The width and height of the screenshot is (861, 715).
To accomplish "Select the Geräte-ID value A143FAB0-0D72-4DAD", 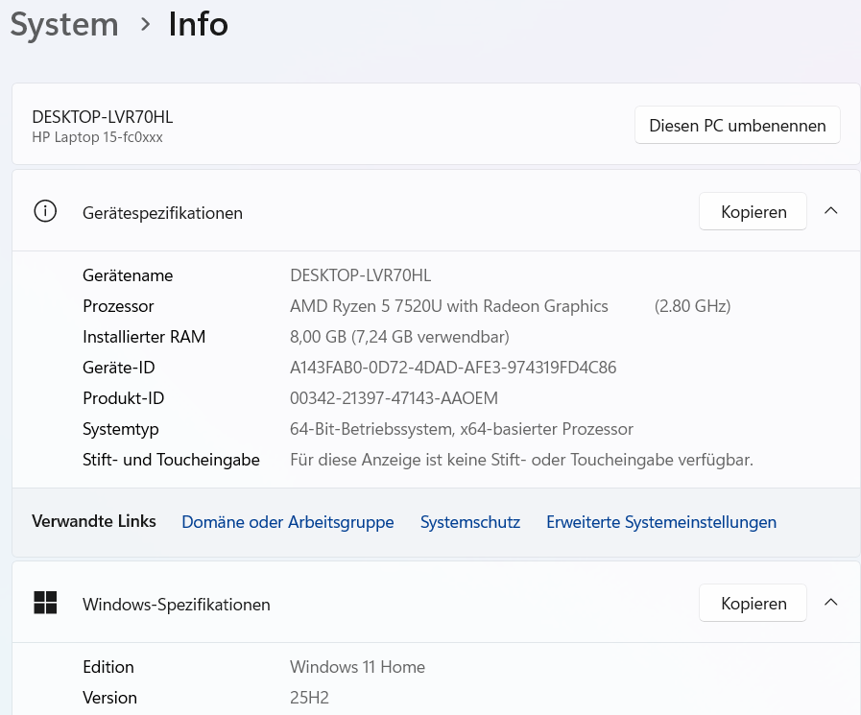I will point(453,368).
